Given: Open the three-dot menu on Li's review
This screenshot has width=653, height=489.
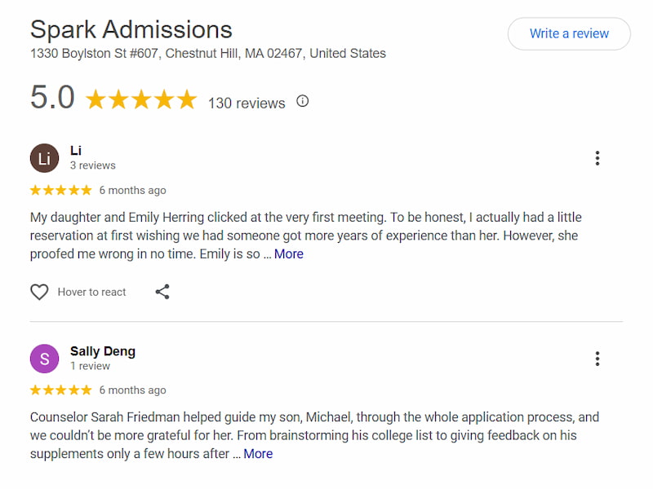Looking at the screenshot, I should coord(597,157).
